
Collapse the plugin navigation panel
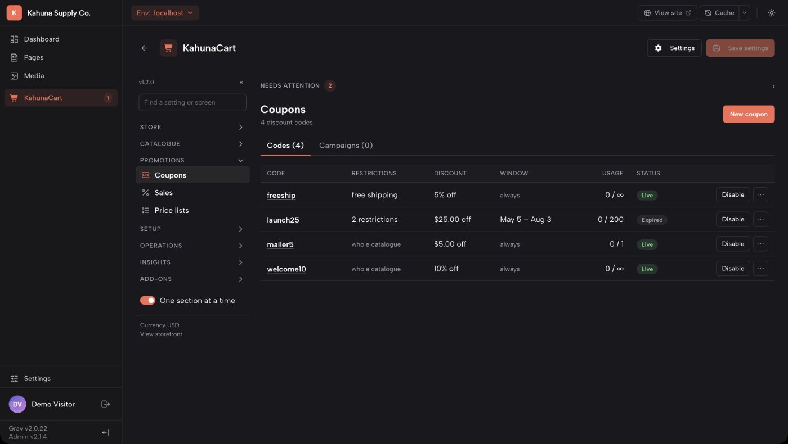pos(241,82)
